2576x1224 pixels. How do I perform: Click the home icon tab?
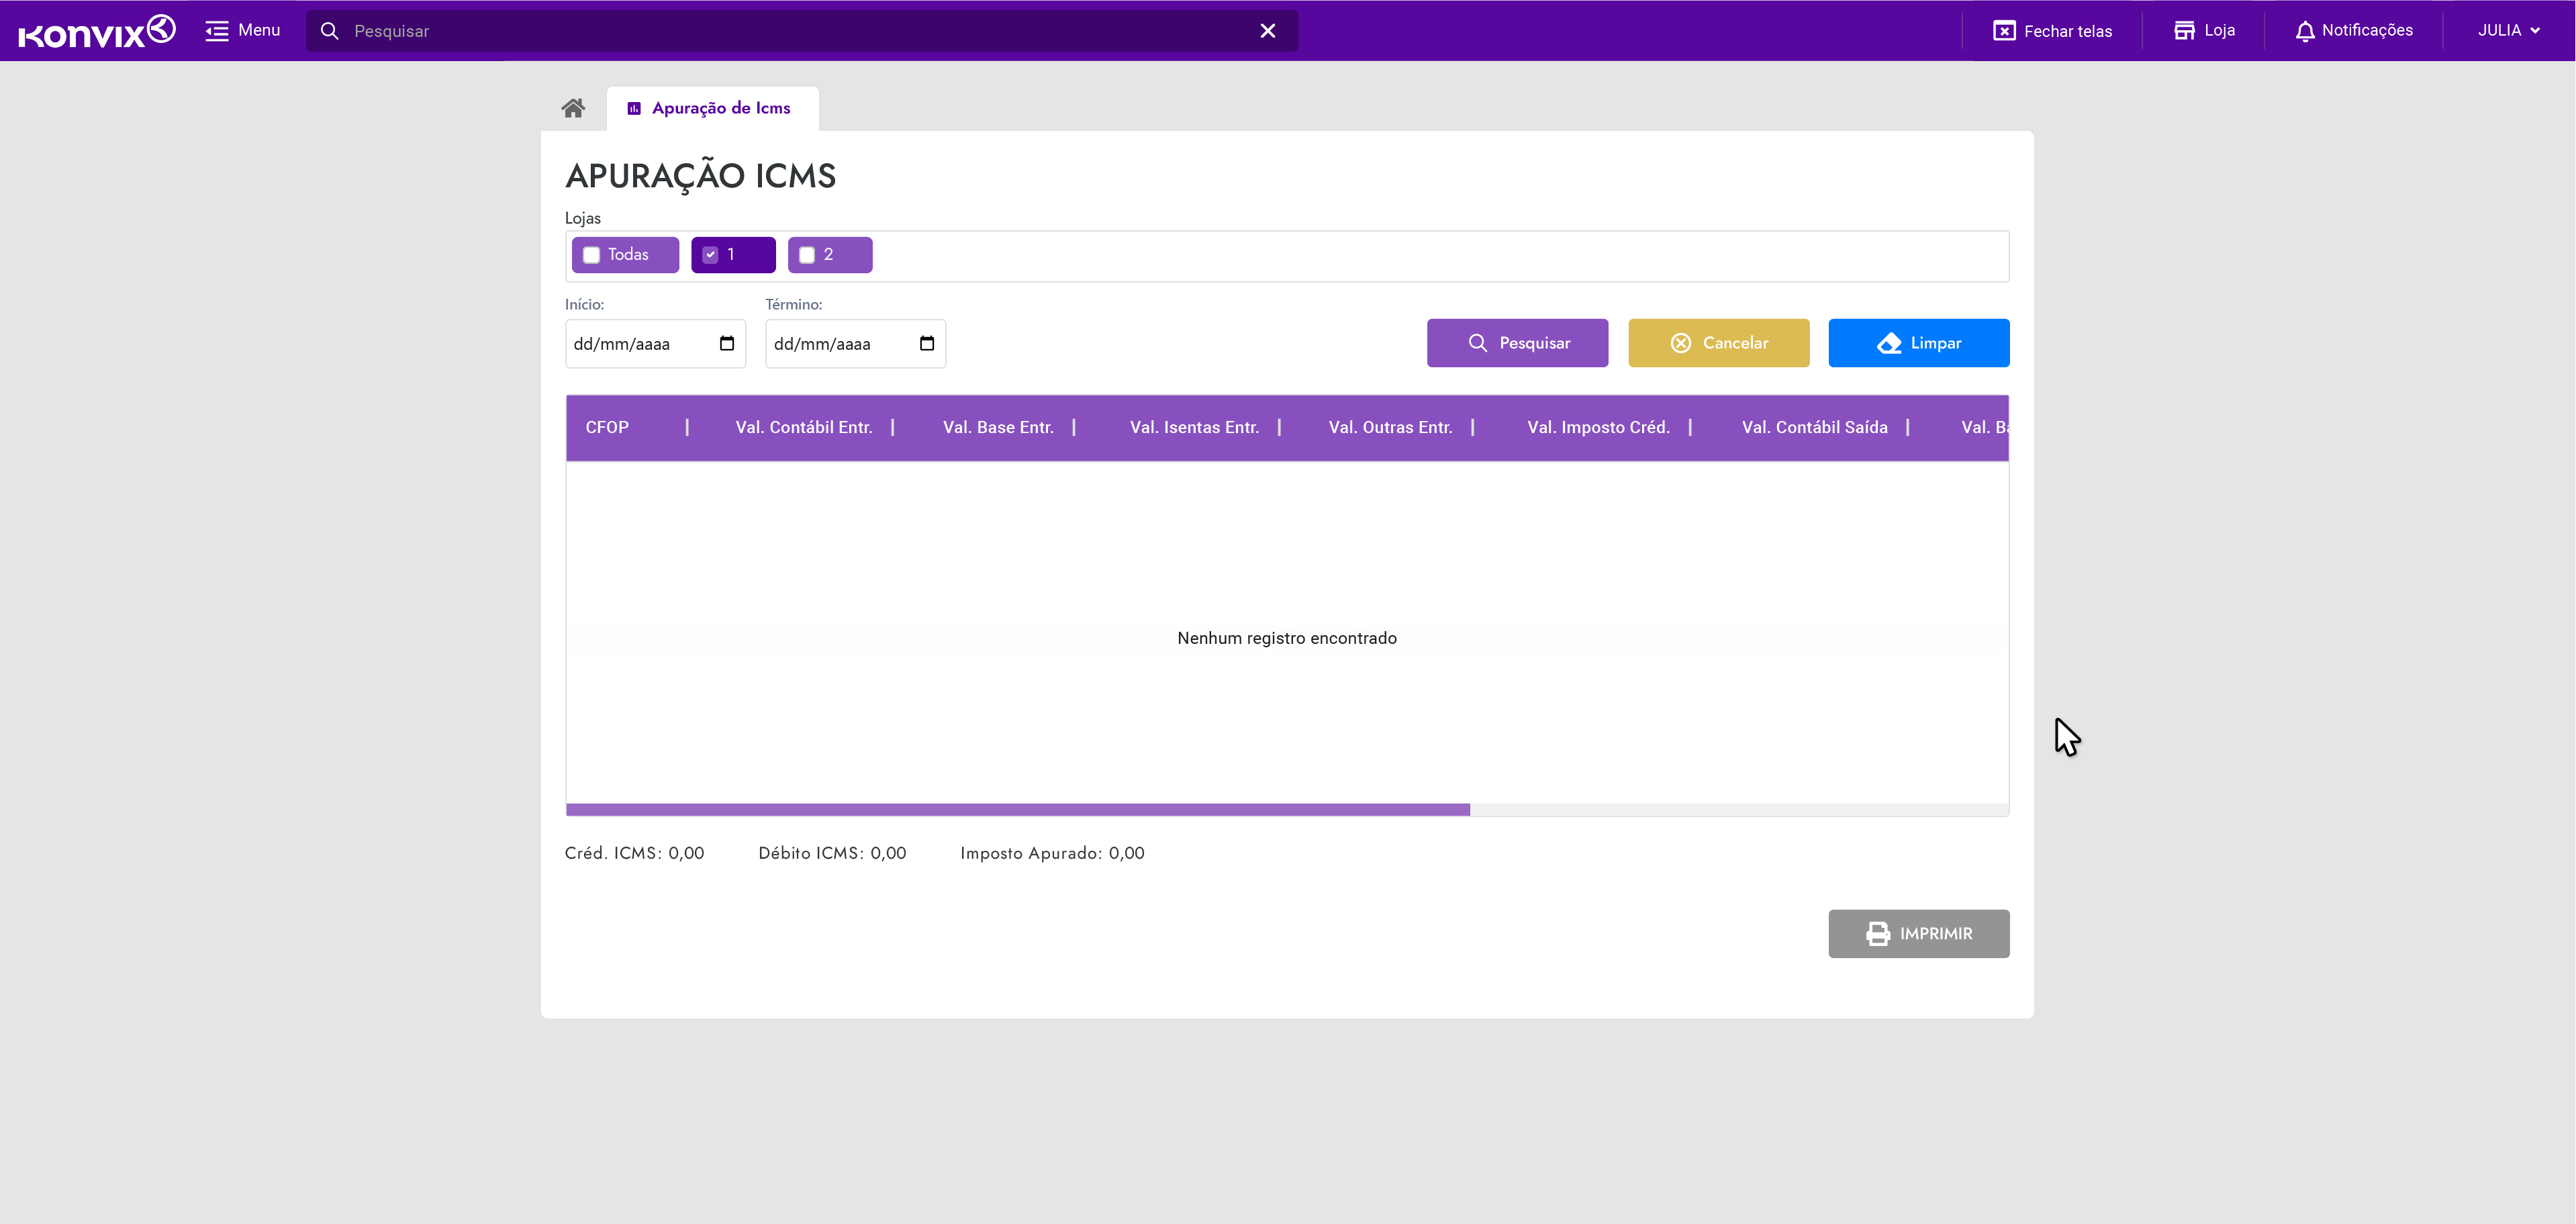(x=573, y=108)
